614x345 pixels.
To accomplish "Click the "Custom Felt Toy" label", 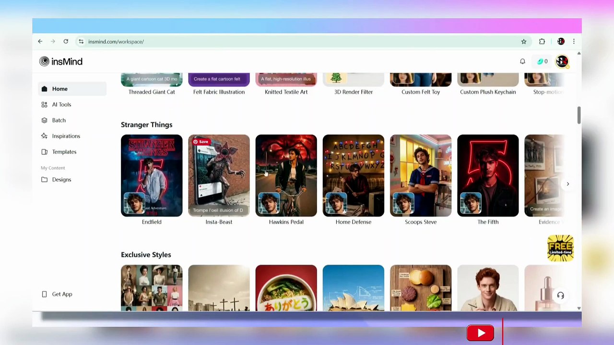I will pyautogui.click(x=421, y=92).
